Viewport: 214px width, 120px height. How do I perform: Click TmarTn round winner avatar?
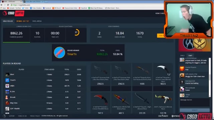coord(60,53)
